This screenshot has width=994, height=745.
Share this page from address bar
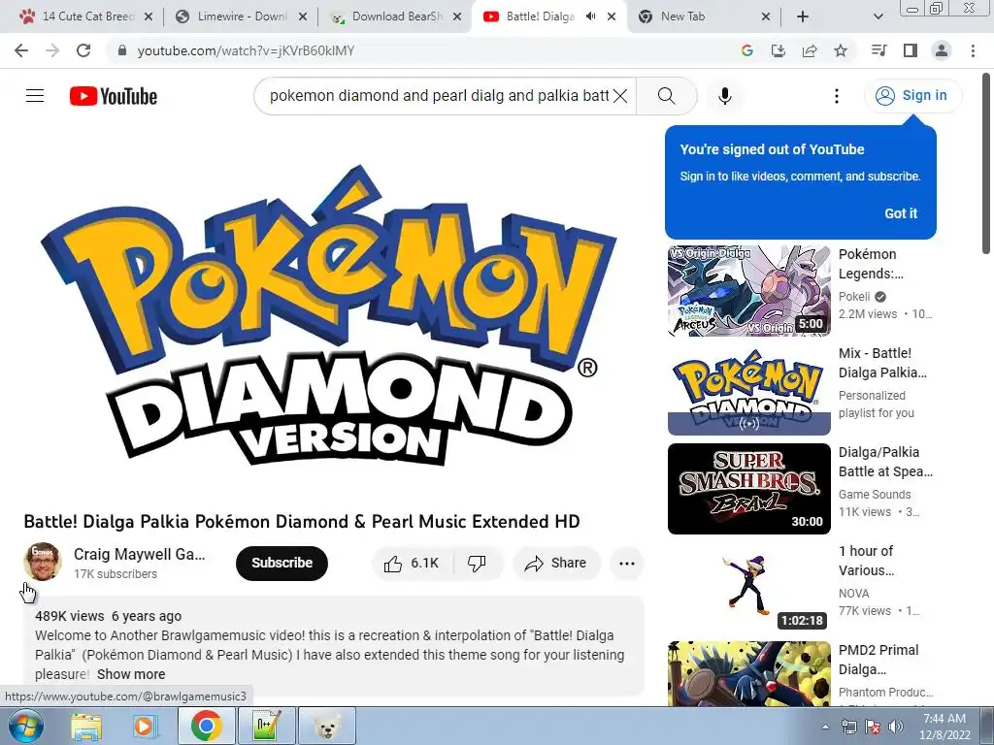pos(810,50)
